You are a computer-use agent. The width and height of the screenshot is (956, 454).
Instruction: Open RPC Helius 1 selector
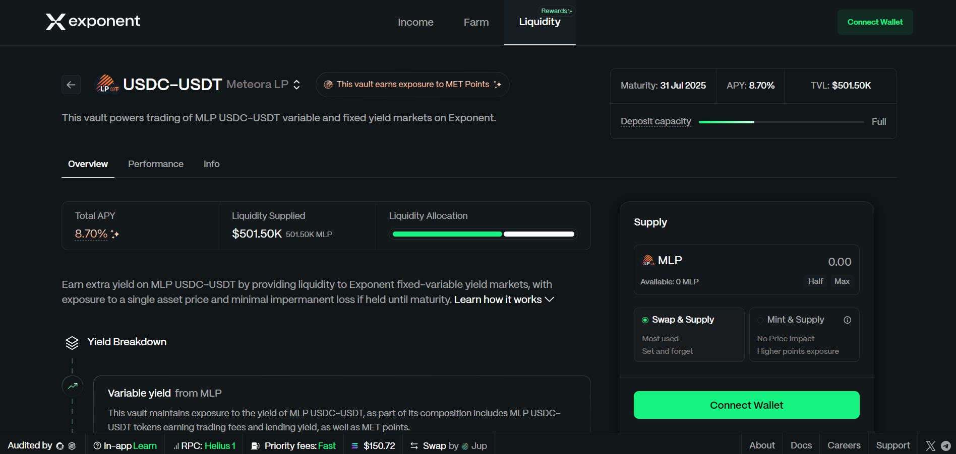[204, 446]
